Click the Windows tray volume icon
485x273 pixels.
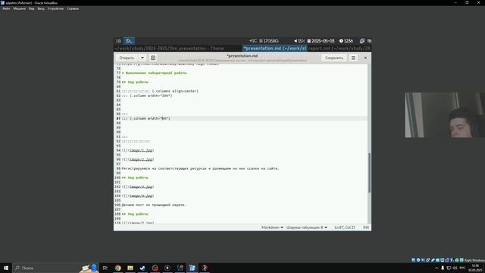click(x=455, y=268)
